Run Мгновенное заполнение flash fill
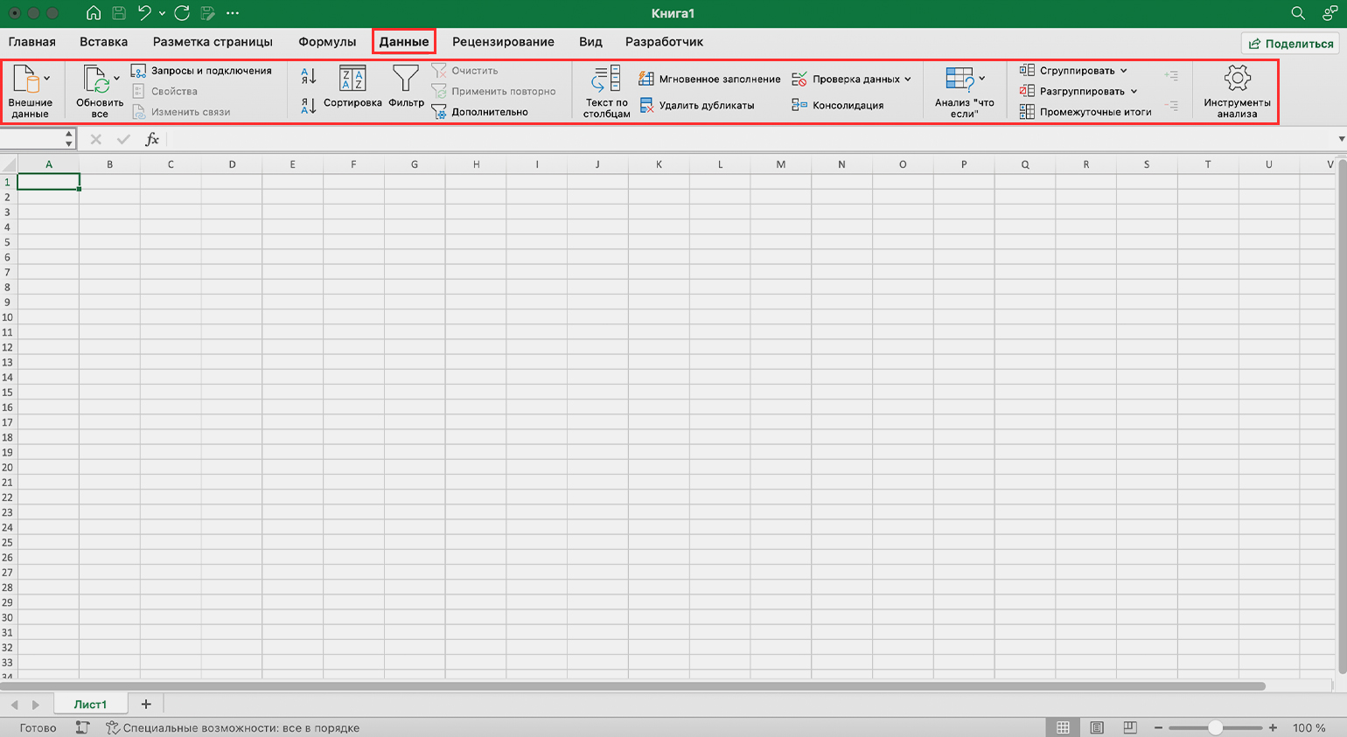This screenshot has height=737, width=1347. tap(646, 80)
